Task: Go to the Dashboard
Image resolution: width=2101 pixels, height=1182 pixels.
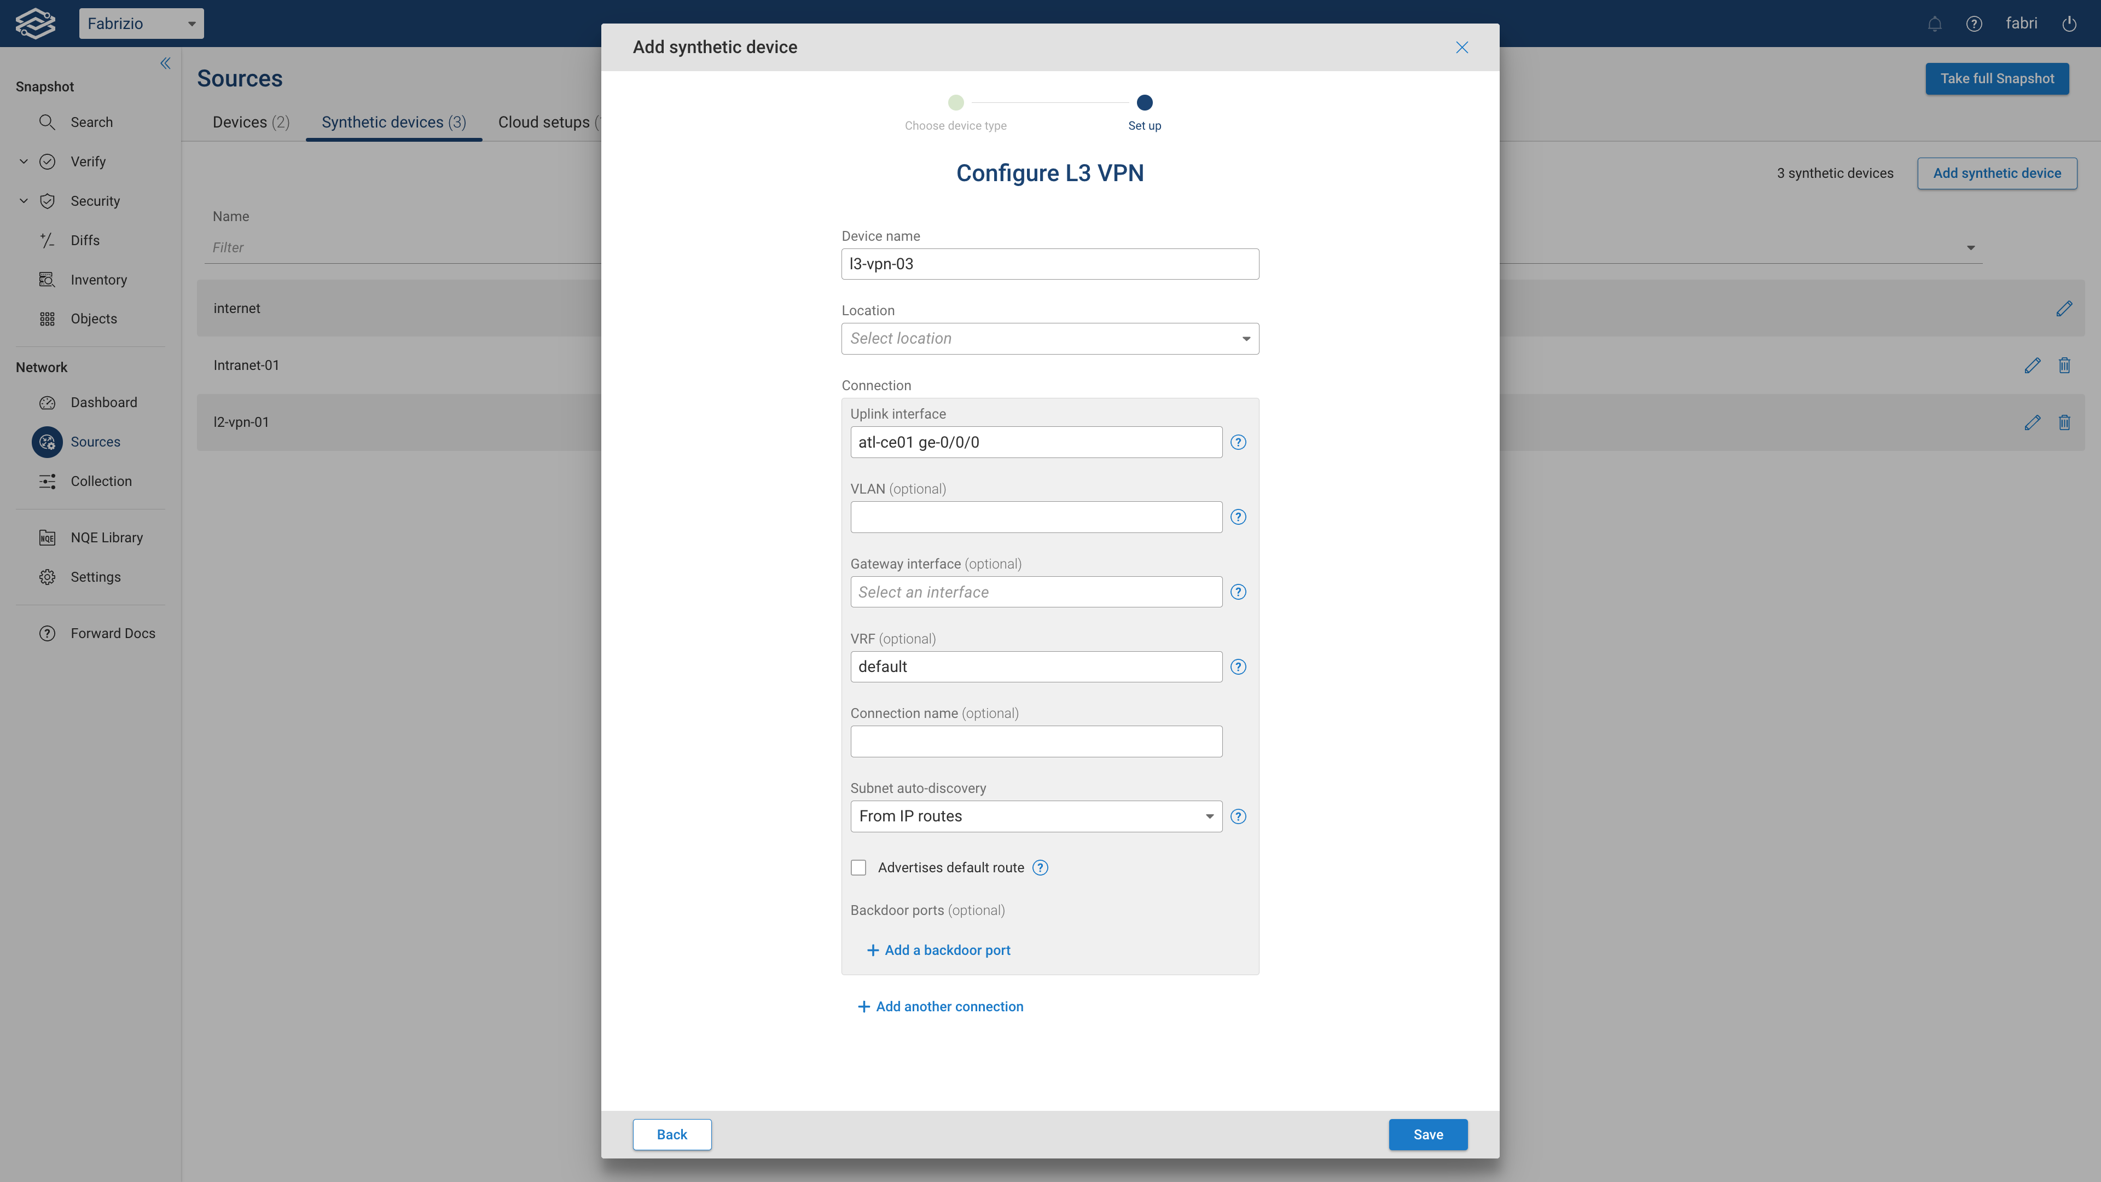Action: pyautogui.click(x=103, y=402)
